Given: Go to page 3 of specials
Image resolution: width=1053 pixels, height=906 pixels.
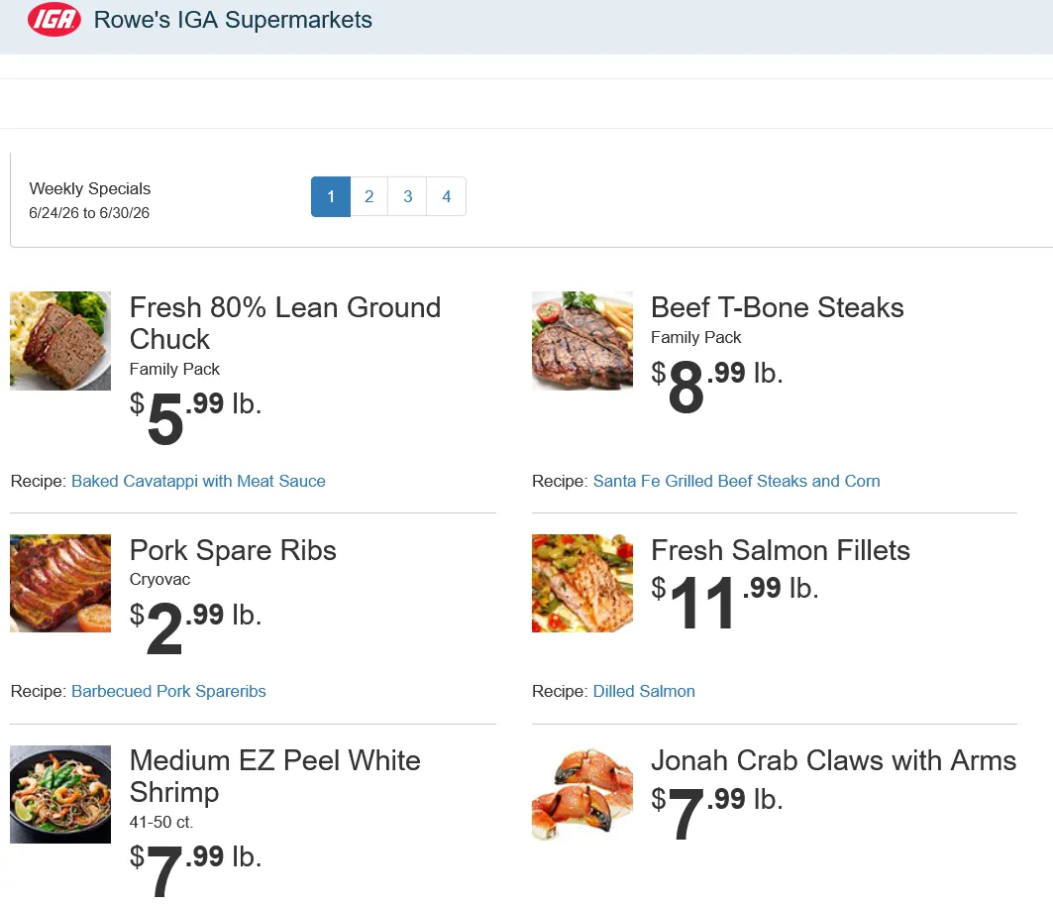Looking at the screenshot, I should (x=408, y=196).
